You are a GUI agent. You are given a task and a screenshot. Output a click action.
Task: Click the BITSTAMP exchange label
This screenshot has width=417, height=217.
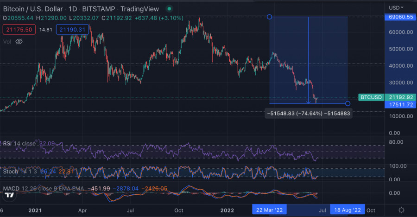(x=98, y=9)
